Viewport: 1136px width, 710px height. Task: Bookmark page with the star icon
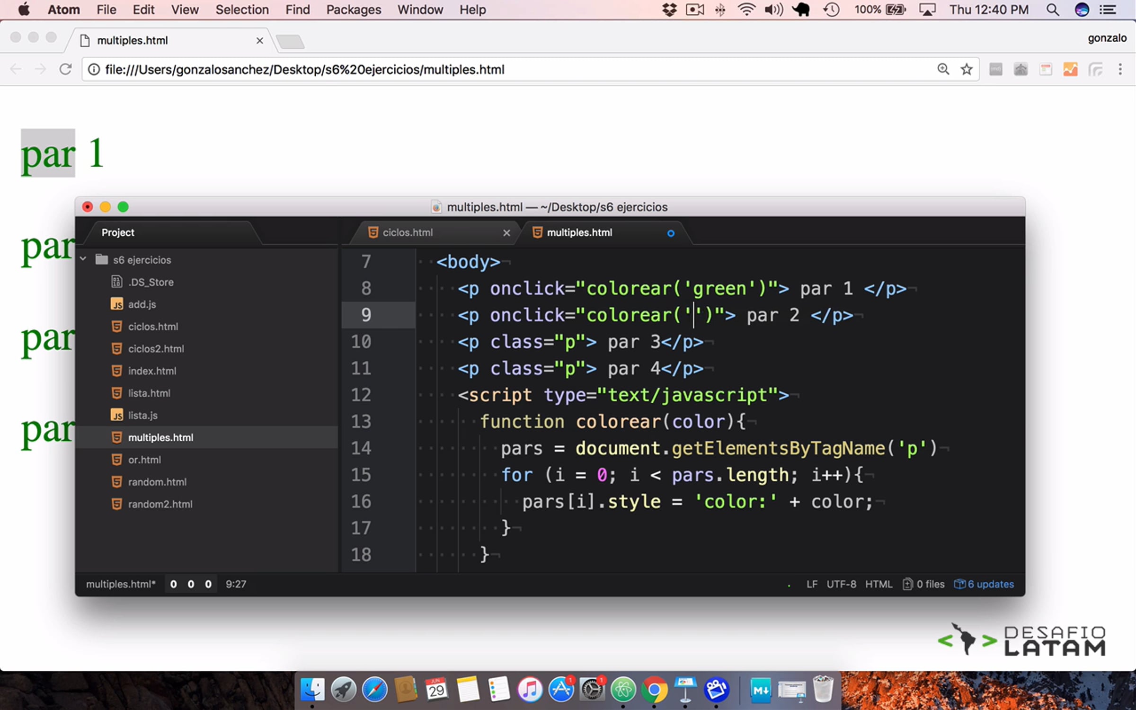pyautogui.click(x=966, y=70)
